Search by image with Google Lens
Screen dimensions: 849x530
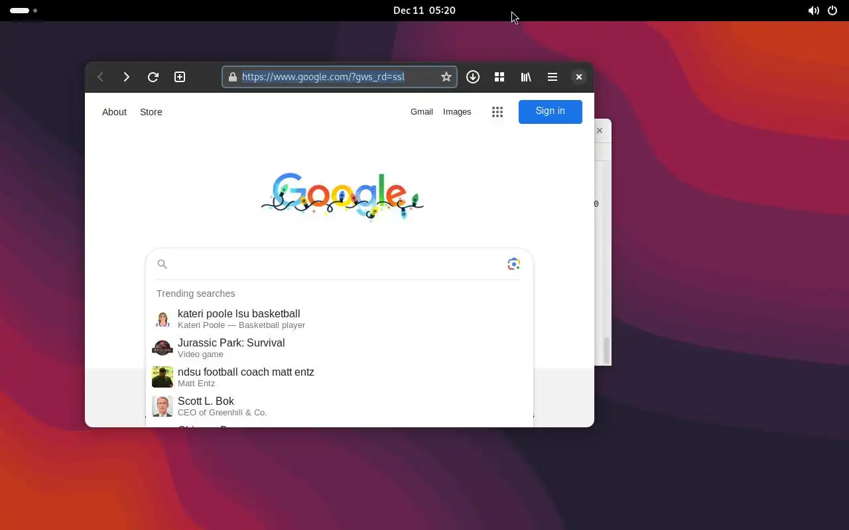(514, 264)
